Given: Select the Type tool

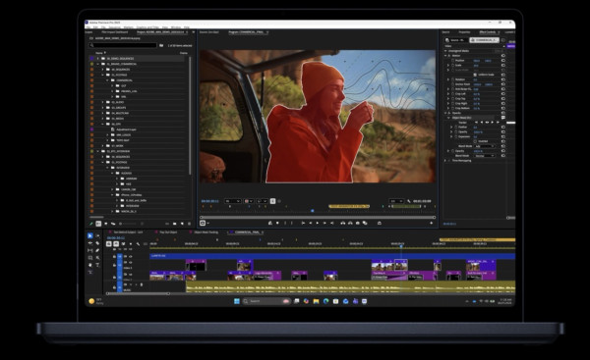Looking at the screenshot, I should [97, 265].
